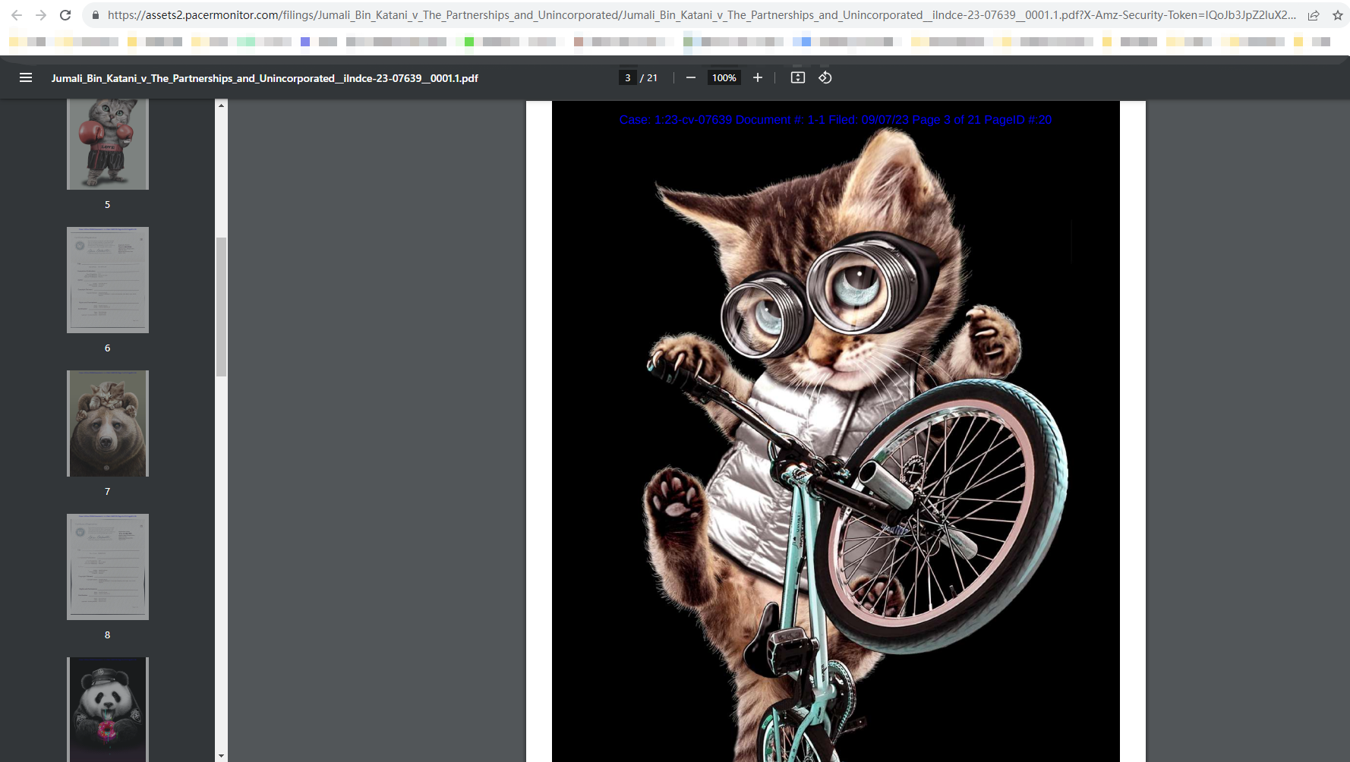The image size is (1350, 762).
Task: Go back in browser history
Action: (x=17, y=15)
